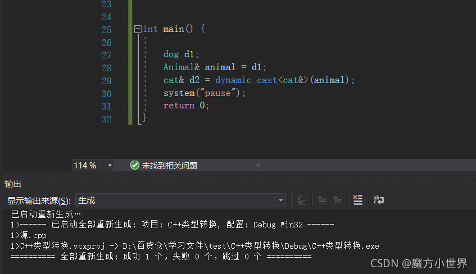Open the 114 % zoom level dropdown
476x274 pixels.
[x=110, y=166]
